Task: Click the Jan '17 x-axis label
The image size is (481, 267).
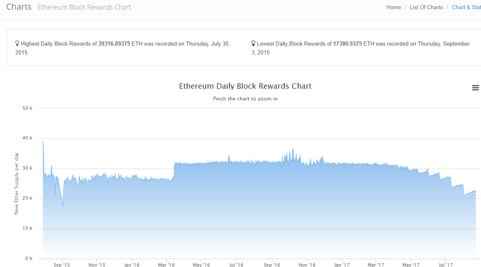Action: pyautogui.click(x=342, y=264)
